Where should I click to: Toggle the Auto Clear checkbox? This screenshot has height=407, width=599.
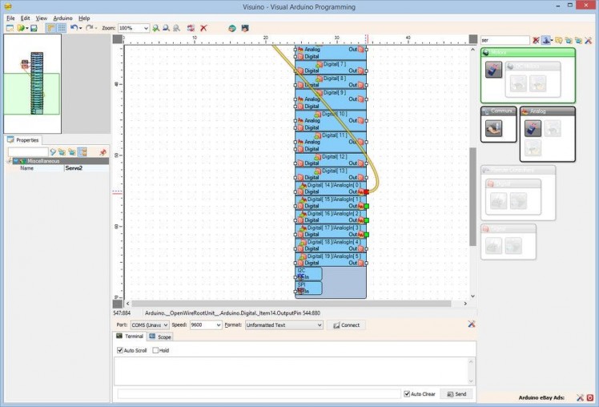coord(408,394)
